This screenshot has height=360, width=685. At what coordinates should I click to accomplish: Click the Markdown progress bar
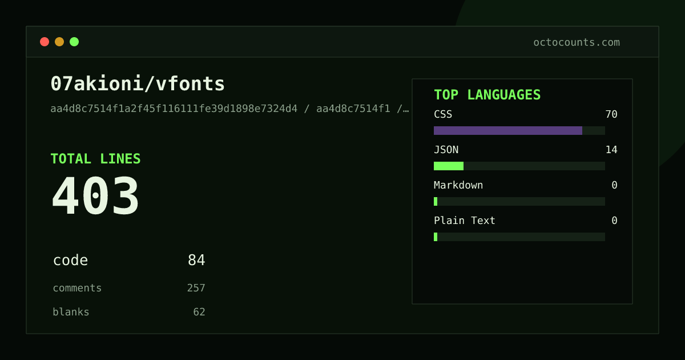(519, 201)
